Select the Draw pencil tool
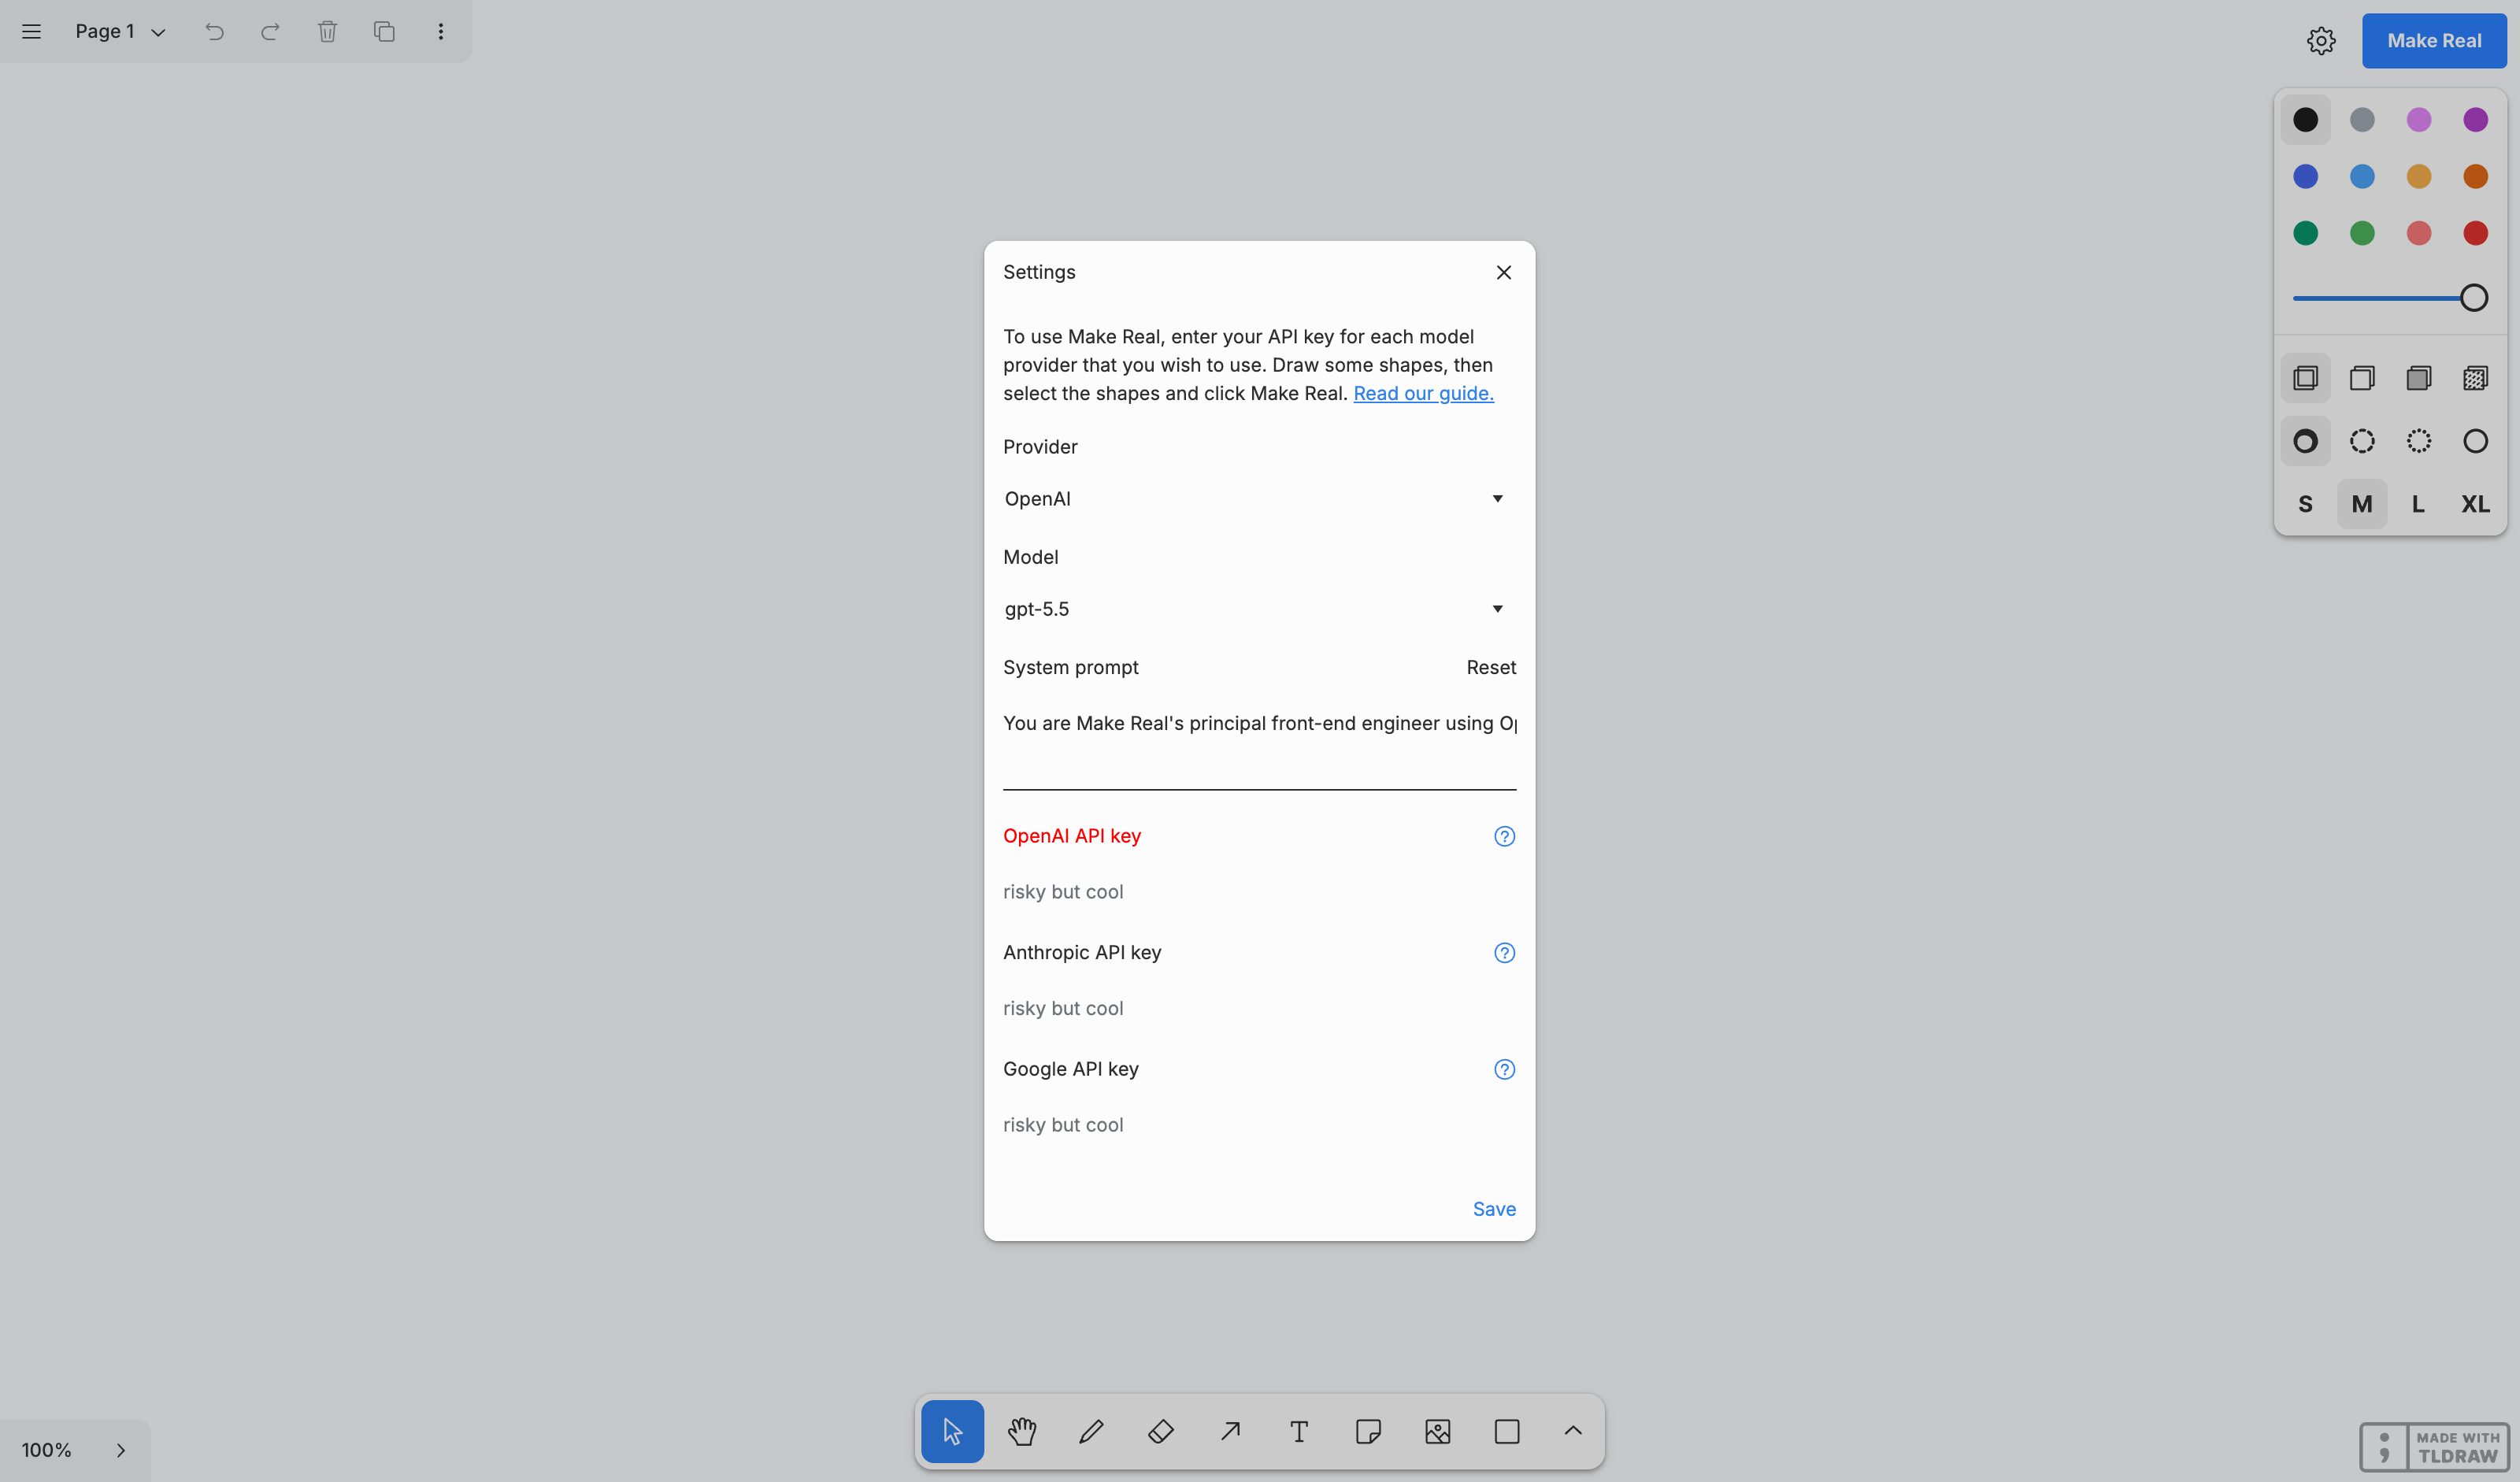 (1091, 1431)
